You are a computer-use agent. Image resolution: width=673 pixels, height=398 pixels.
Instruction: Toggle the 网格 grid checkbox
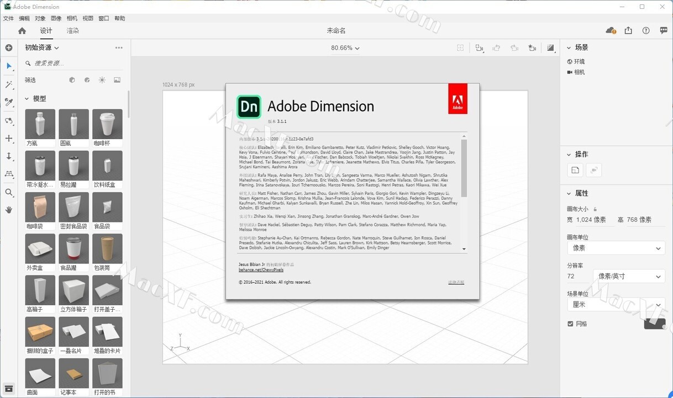click(570, 324)
